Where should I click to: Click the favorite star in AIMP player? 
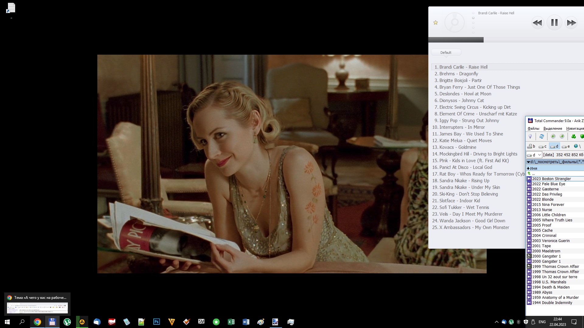coord(436,22)
